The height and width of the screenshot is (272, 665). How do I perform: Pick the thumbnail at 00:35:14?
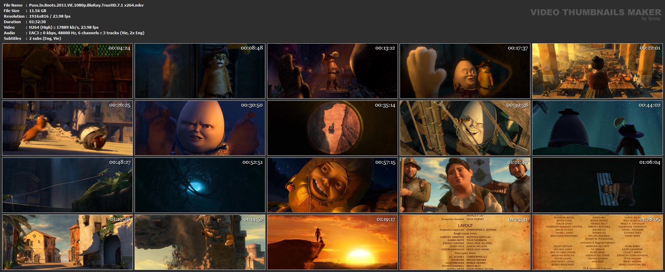[x=332, y=128]
